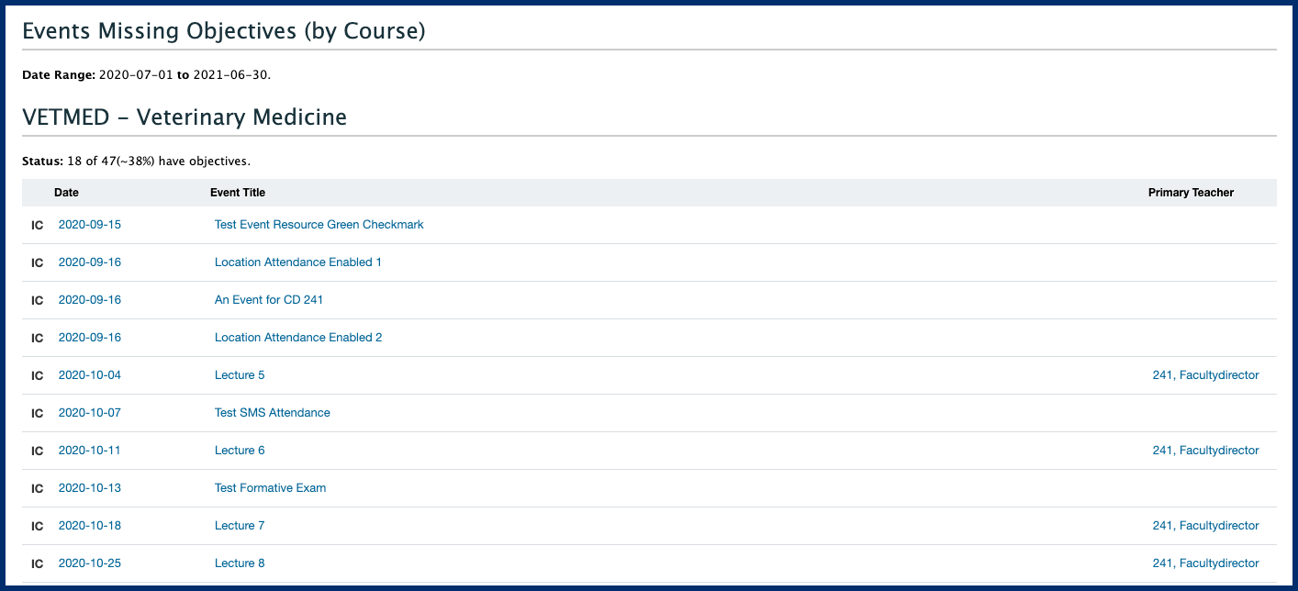Open the primary teacher link for Lecture 5
Screen dimensions: 1298x591
(1205, 375)
